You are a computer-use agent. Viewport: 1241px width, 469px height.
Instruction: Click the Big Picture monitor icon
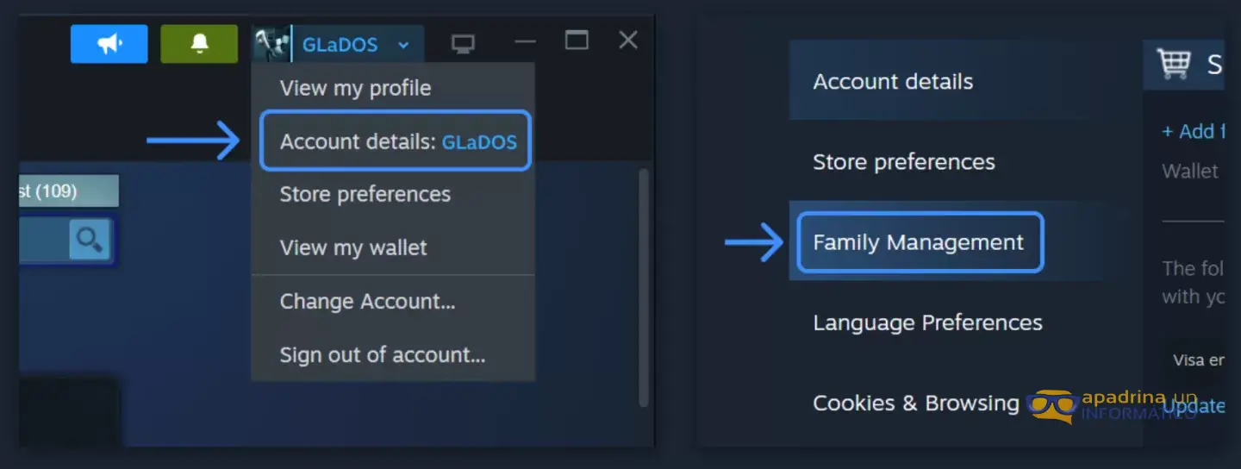pyautogui.click(x=463, y=43)
